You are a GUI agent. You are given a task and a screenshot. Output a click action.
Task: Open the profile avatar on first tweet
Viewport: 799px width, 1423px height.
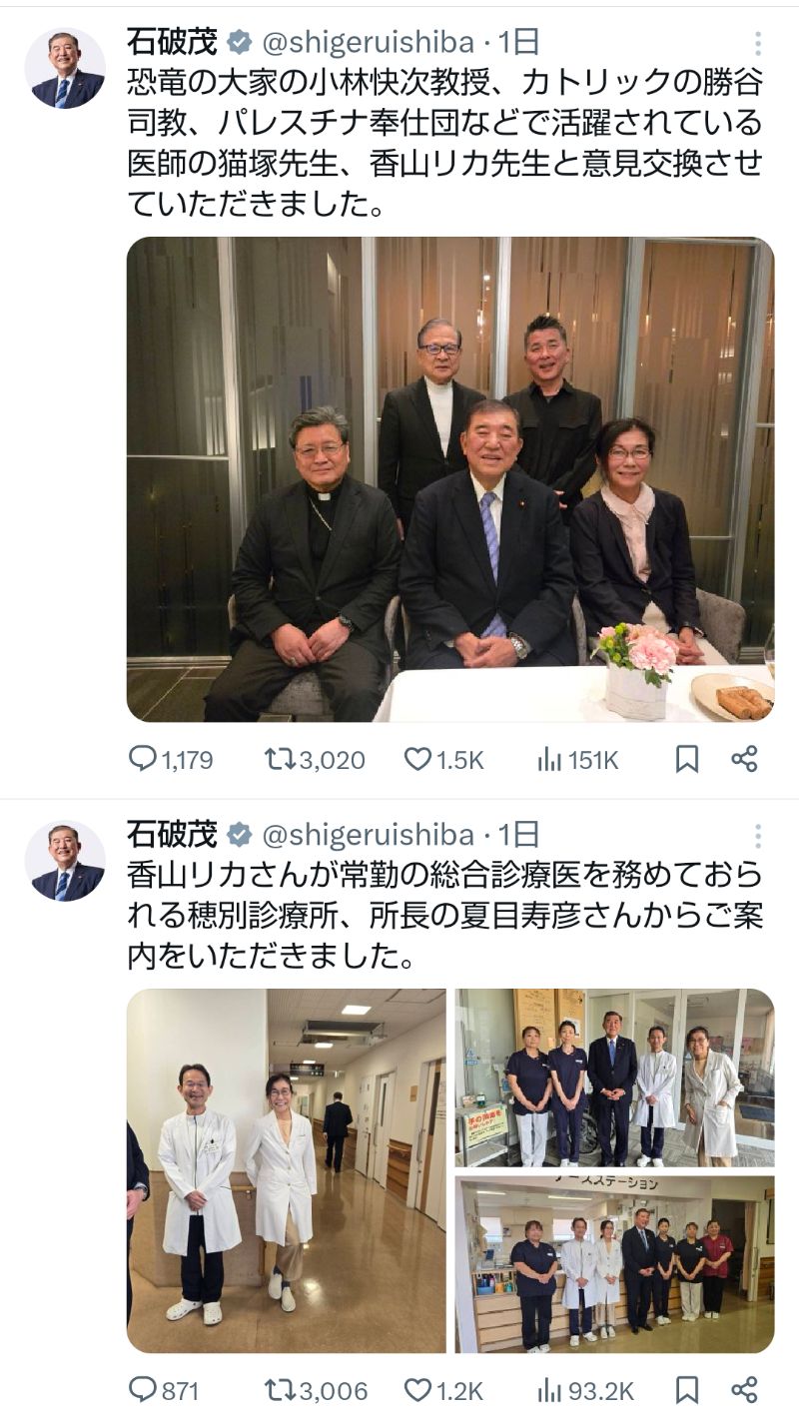[x=67, y=69]
